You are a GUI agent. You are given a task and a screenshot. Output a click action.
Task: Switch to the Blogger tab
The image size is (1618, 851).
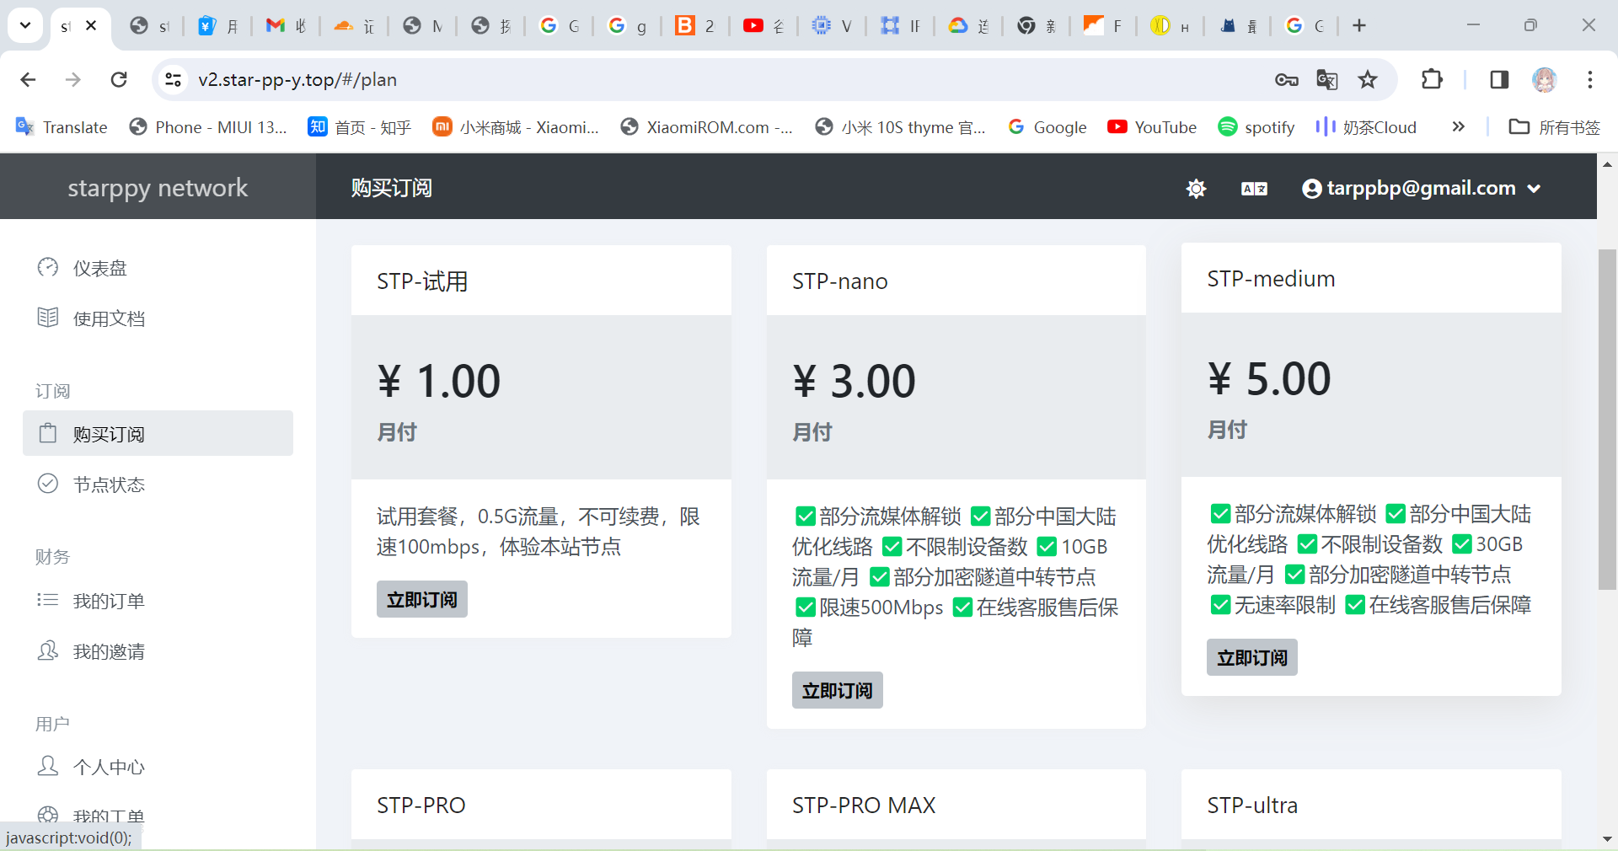point(694,25)
